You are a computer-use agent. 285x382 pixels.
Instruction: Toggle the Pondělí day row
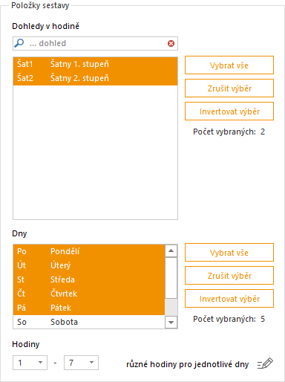[x=89, y=251]
